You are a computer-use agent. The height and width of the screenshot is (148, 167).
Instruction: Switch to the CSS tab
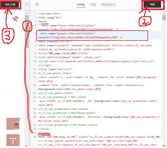[x=93, y=5]
